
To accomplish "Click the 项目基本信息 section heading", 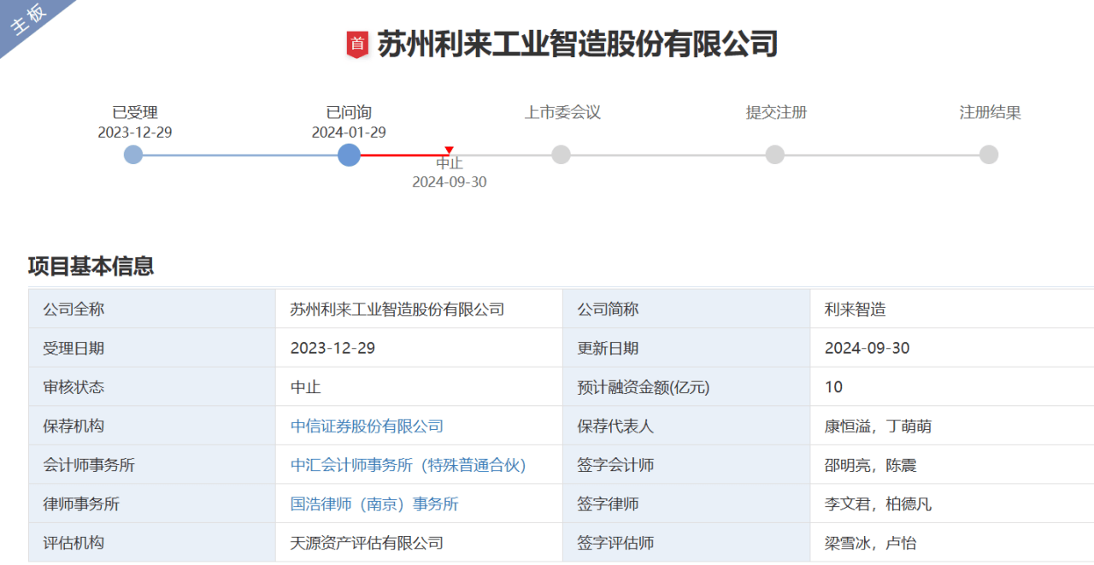I will coord(91,266).
